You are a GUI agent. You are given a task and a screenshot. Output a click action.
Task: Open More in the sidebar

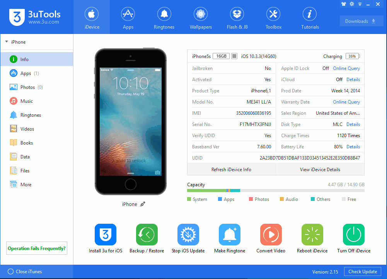pyautogui.click(x=37, y=185)
